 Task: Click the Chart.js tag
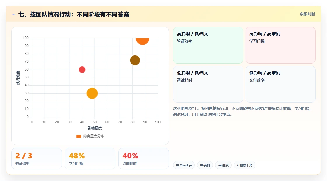[184, 165]
